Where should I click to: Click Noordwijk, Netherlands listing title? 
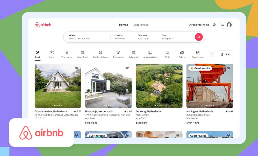click(99, 111)
